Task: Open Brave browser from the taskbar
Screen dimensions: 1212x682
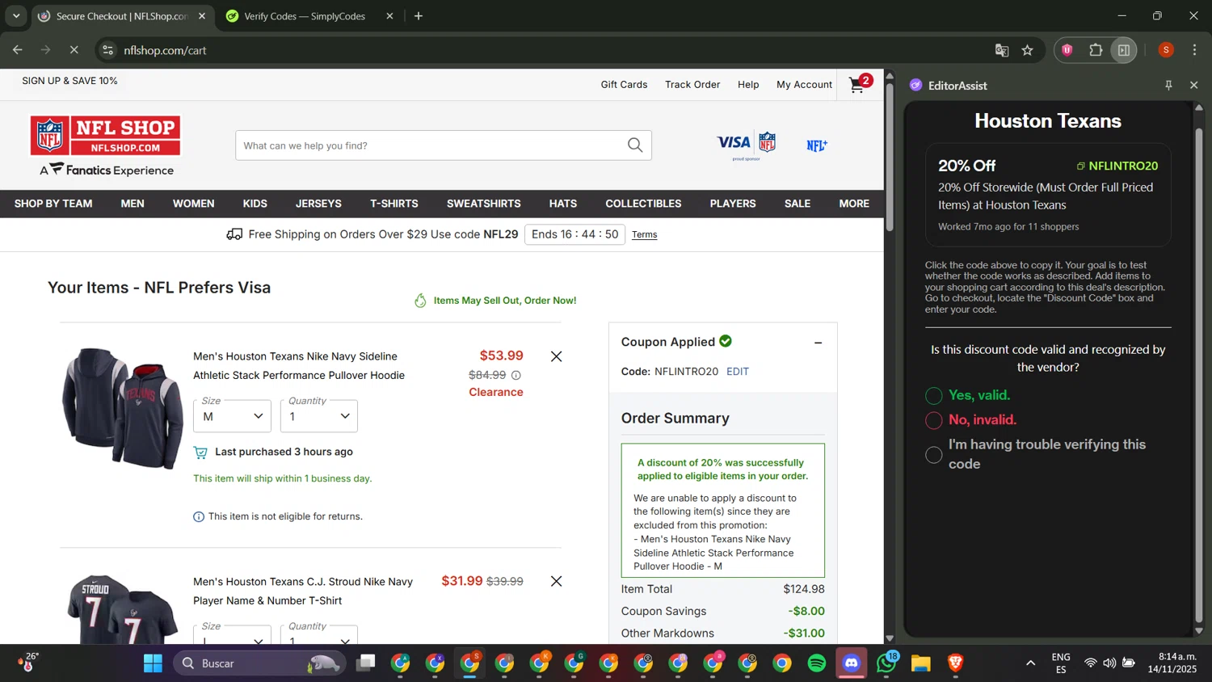Action: click(x=956, y=663)
